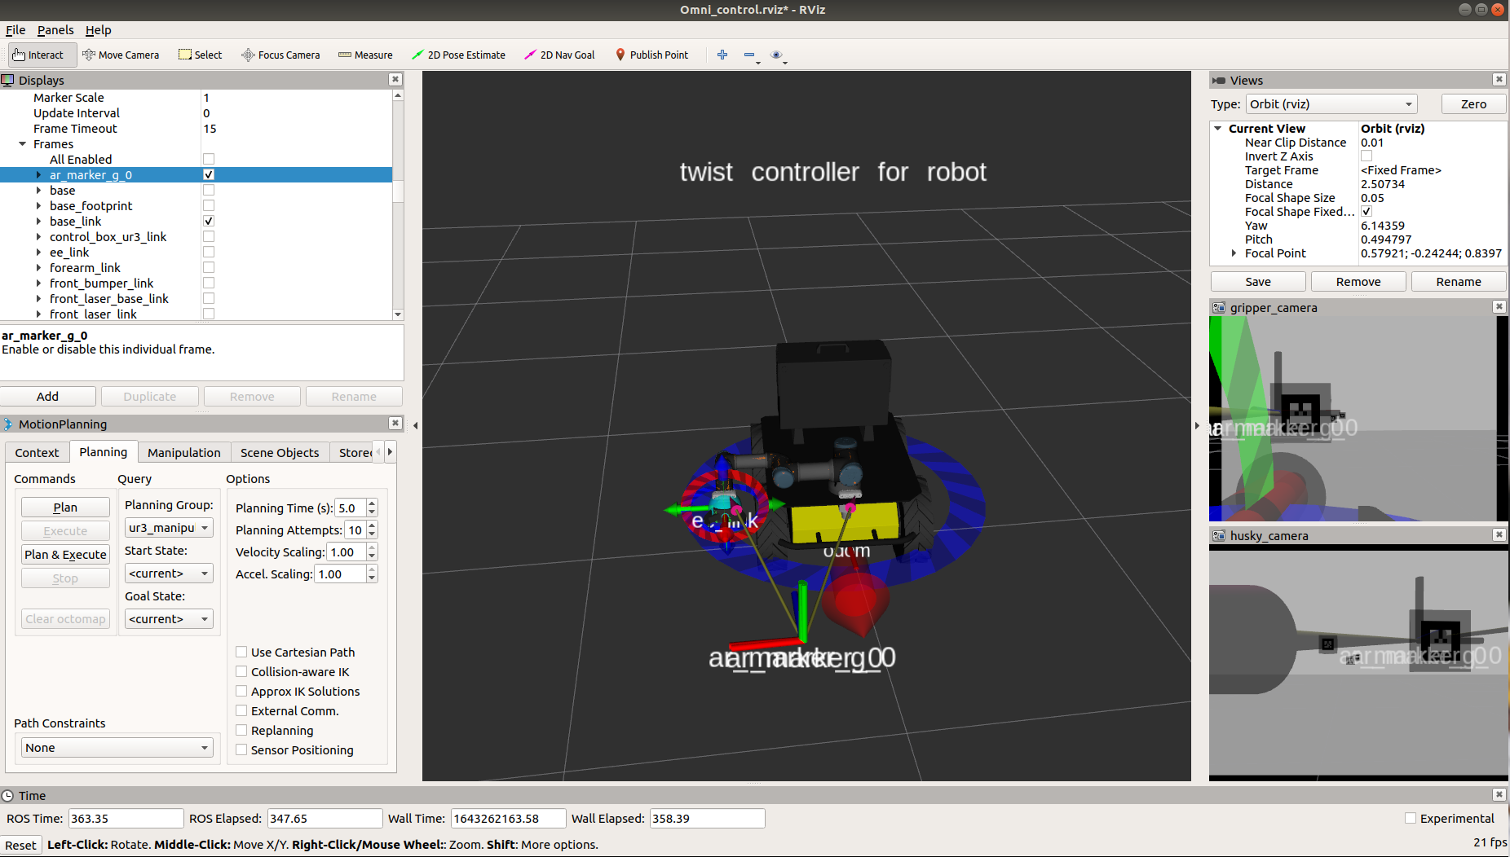Enable the Invert Z Axis option
Viewport: 1510px width, 857px height.
[1367, 156]
